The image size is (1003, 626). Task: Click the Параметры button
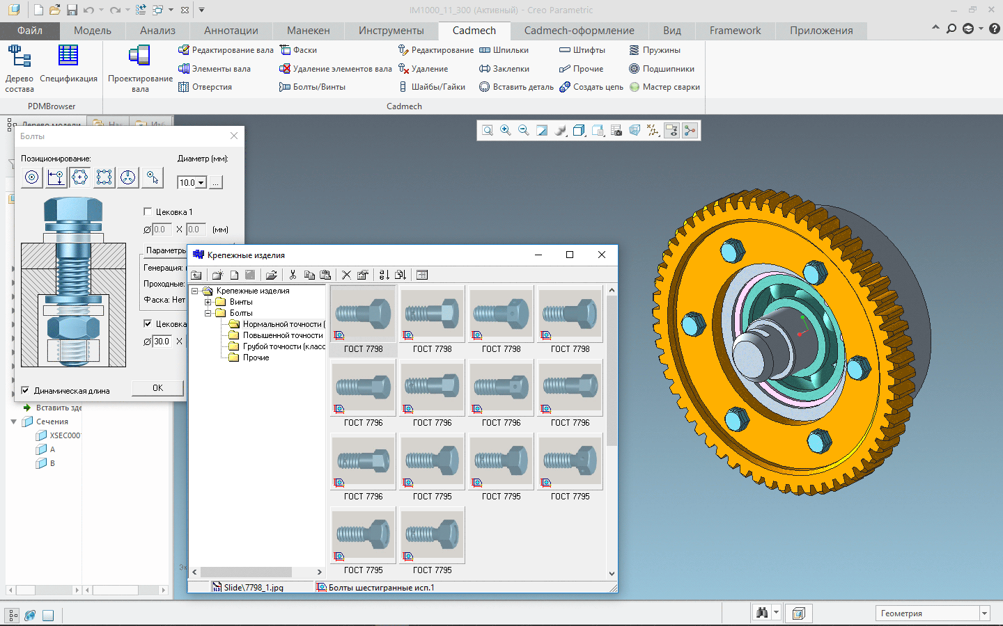pos(166,250)
